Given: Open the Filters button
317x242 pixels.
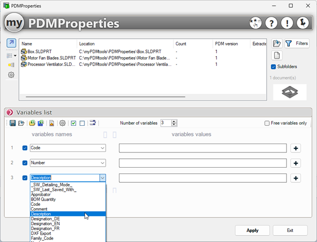Looking at the screenshot, I should (297, 43).
